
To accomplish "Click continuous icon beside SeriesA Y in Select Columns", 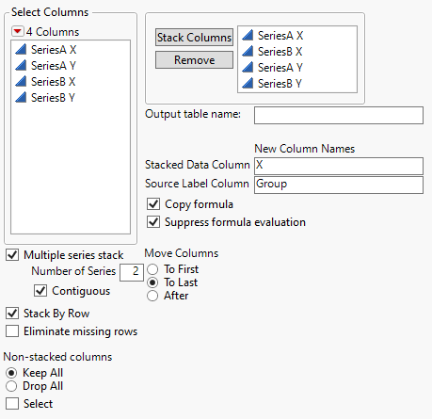I will [x=21, y=65].
